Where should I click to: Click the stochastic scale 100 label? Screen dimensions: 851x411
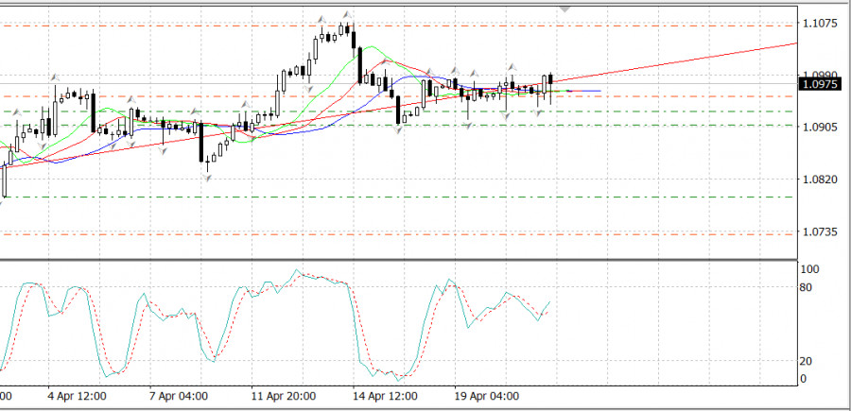coord(810,269)
